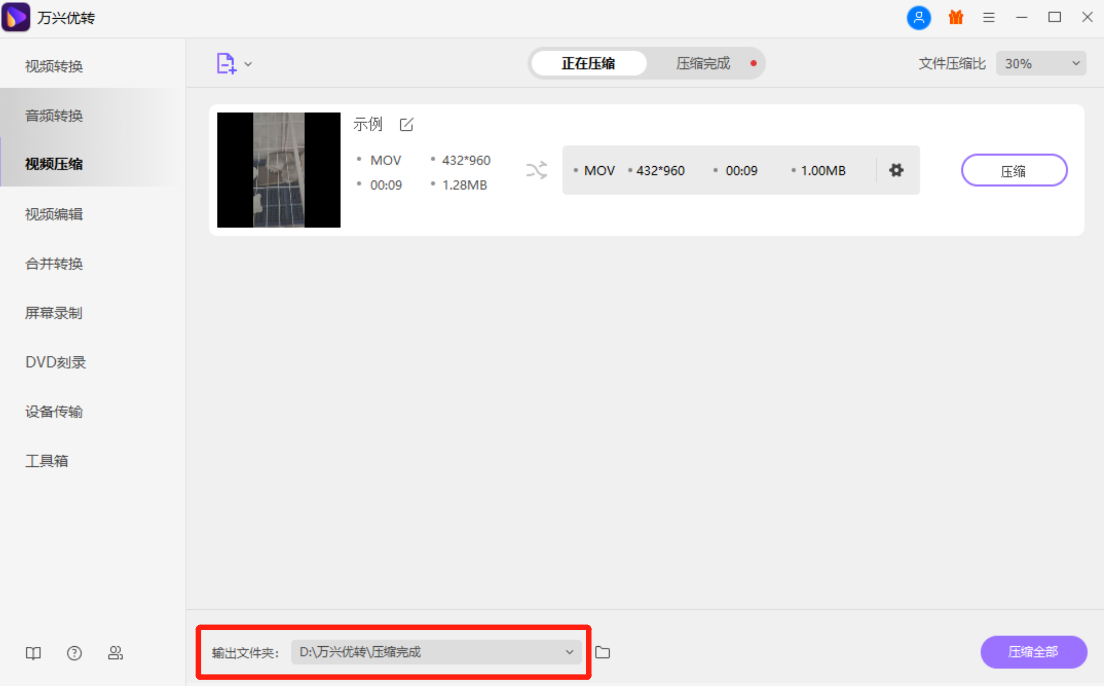Open the user account icon

[x=918, y=17]
